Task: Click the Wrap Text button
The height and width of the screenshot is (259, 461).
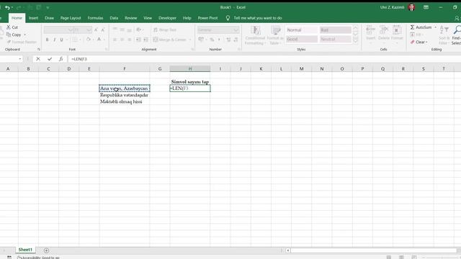Action: [x=165, y=30]
